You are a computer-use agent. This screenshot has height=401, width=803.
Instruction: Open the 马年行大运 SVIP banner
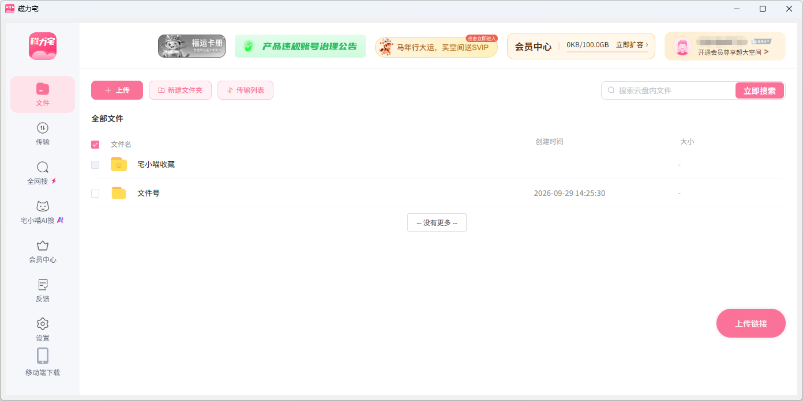436,47
